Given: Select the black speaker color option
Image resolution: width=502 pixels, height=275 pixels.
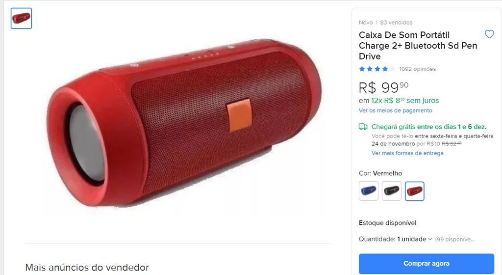Looking at the screenshot, I should (x=392, y=191).
